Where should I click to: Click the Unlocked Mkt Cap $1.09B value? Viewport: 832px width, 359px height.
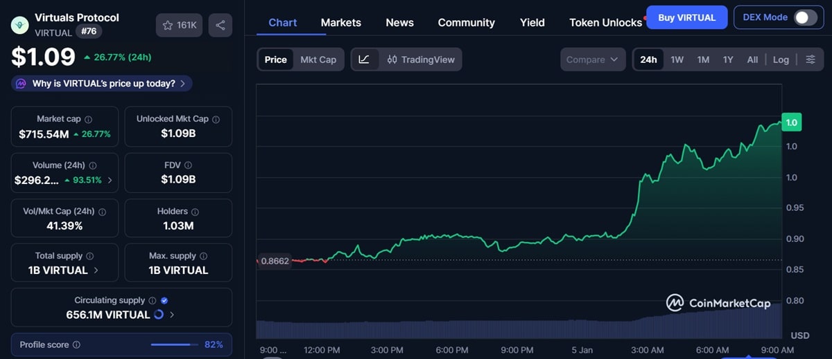(x=178, y=133)
